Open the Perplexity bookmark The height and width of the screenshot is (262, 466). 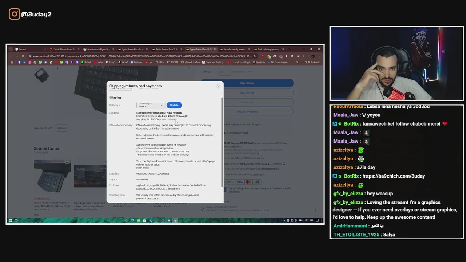point(259,62)
